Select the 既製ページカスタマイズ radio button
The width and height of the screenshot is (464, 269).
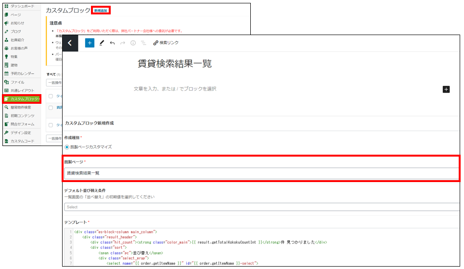click(67, 147)
